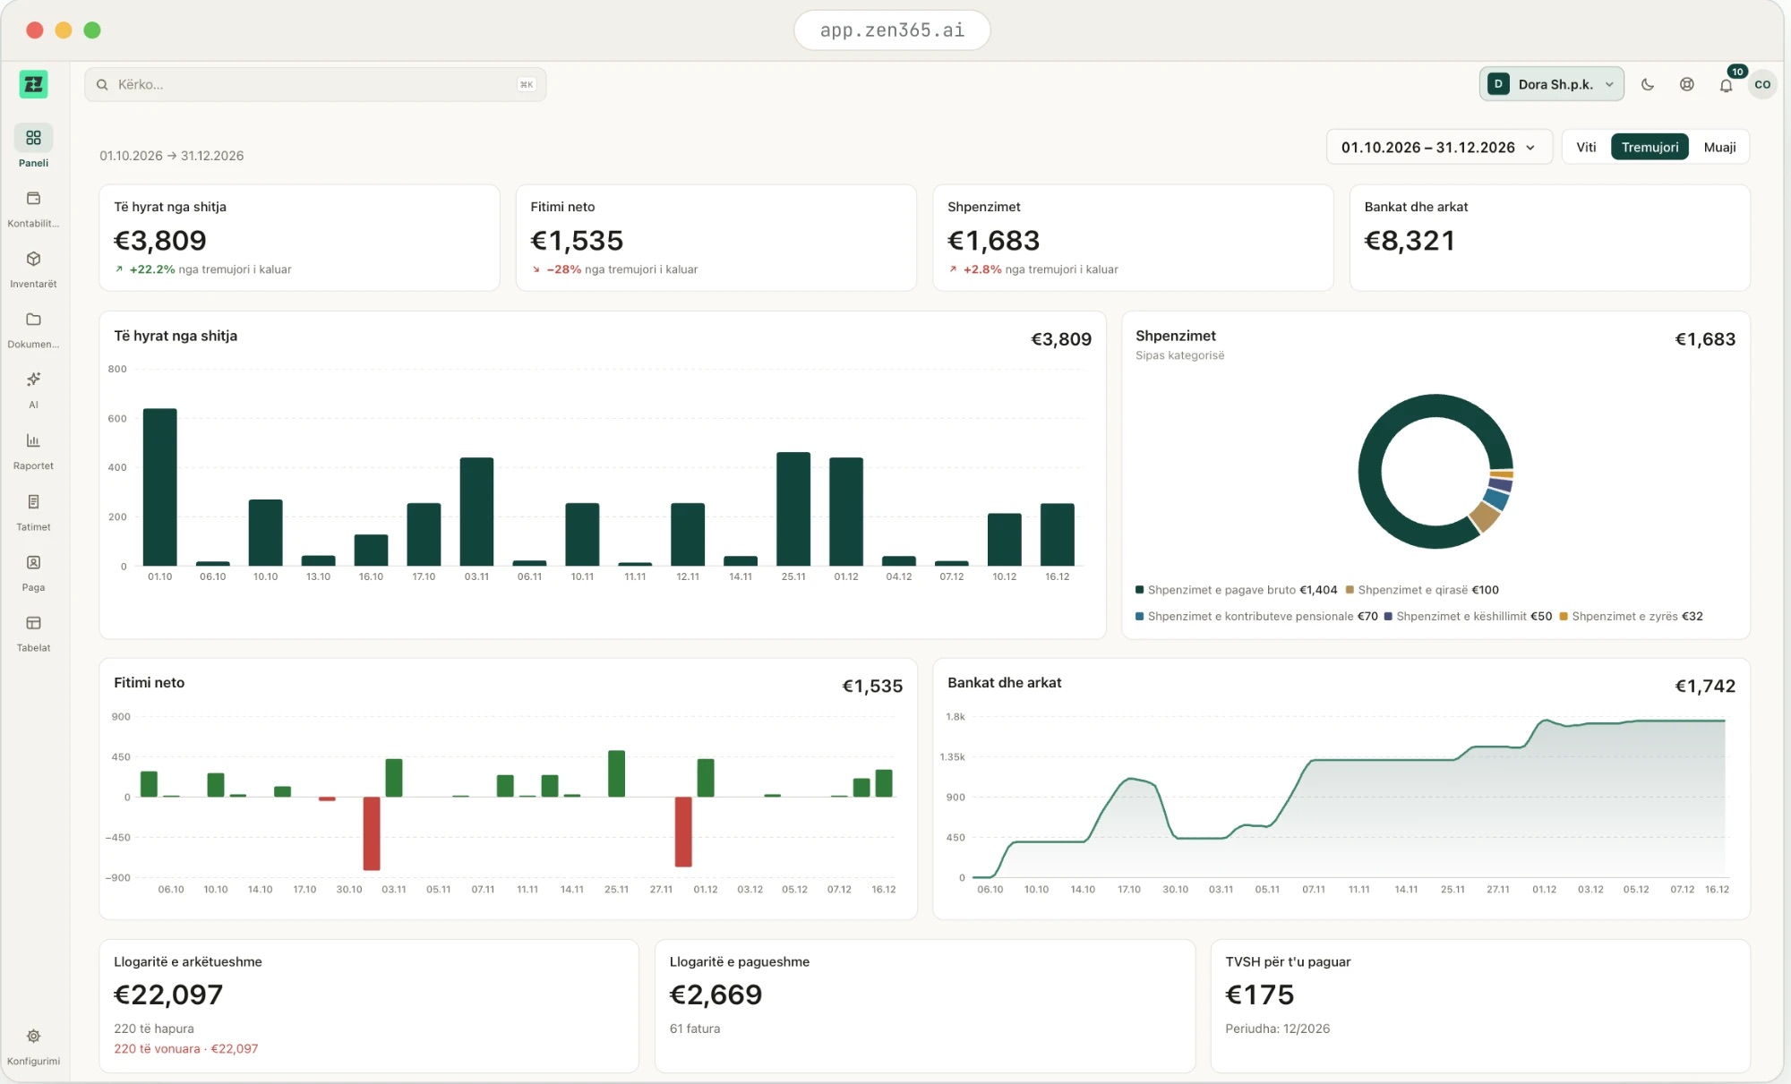The height and width of the screenshot is (1084, 1791).
Task: Open the help lifebuoy icon
Action: tap(1687, 84)
